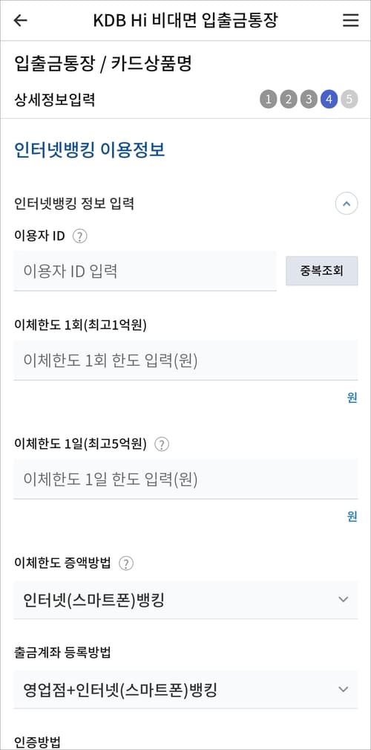Screen dimensions: 371x750
Task: Select step 1 circle indicator
Action: coord(269,100)
